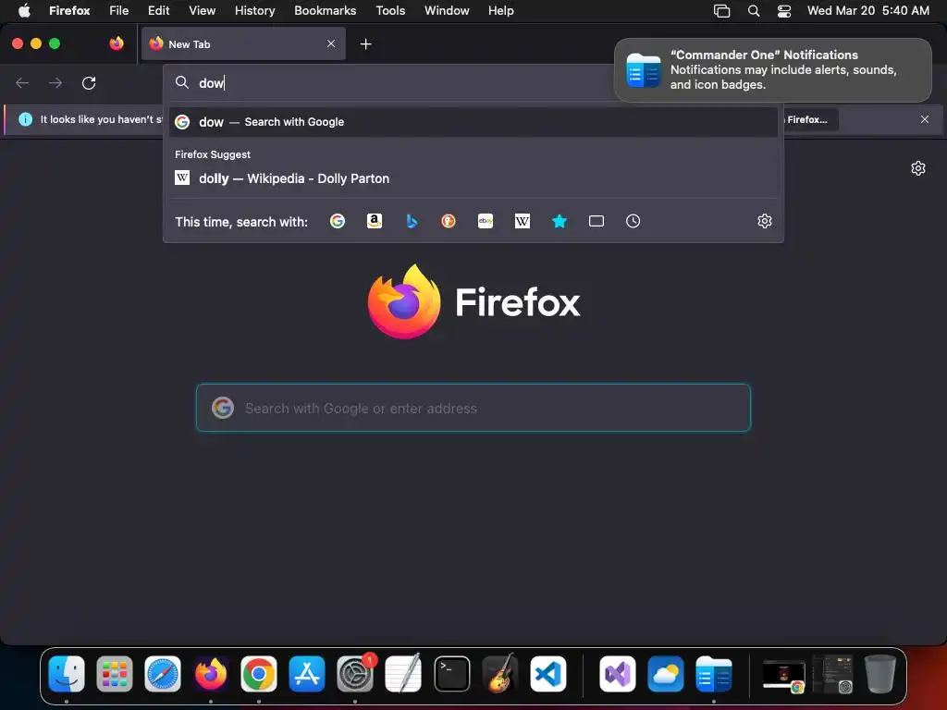Open Firefox View pinned icon
Screen dimensions: 947x710
[x=117, y=43]
